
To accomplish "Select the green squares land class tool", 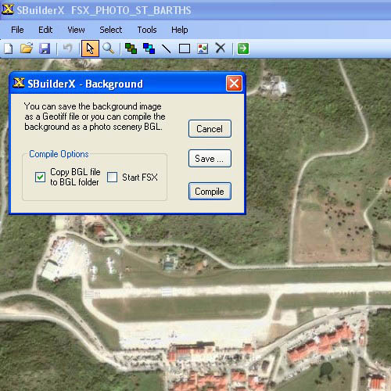I will [131, 48].
